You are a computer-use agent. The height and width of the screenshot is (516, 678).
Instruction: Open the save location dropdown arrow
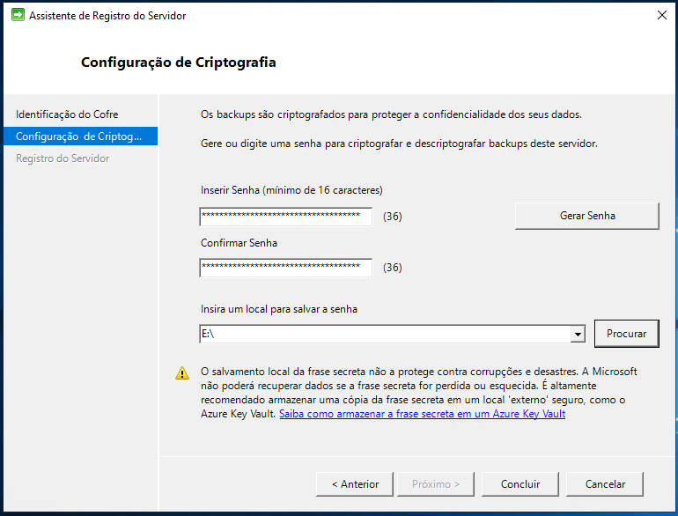(x=578, y=334)
